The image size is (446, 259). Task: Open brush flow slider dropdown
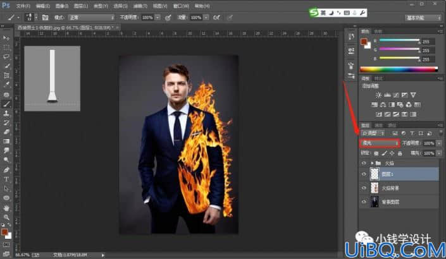[x=206, y=18]
